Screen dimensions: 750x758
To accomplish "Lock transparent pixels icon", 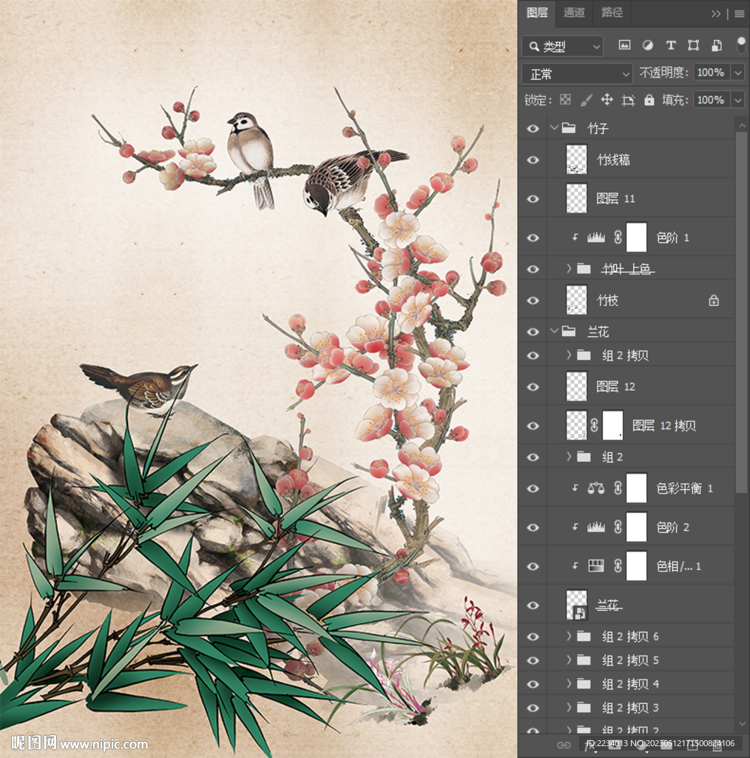I will coord(565,100).
